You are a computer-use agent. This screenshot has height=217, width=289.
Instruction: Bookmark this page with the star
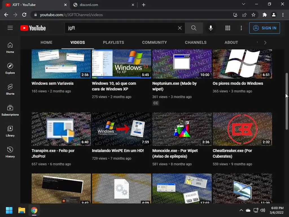(253, 15)
